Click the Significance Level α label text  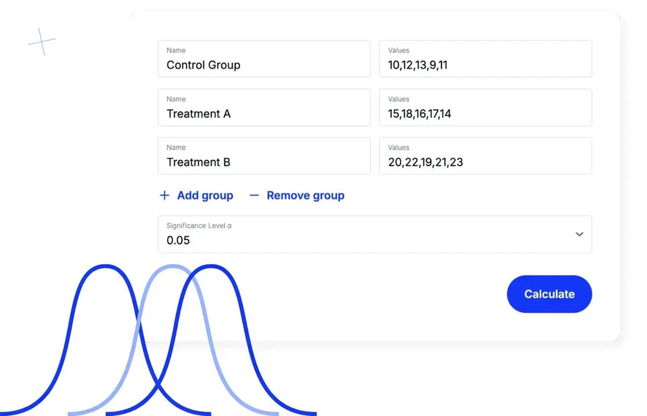point(199,226)
